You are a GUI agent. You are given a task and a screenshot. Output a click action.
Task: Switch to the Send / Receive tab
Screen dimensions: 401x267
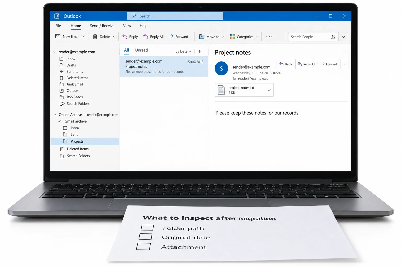click(x=102, y=26)
